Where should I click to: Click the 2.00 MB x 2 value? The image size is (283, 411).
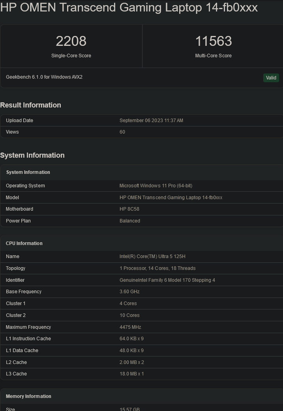click(132, 362)
